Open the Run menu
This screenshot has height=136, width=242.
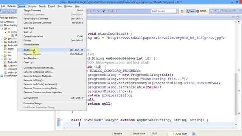pos(60,6)
